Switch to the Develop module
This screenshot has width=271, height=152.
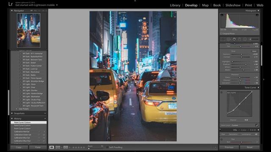pyautogui.click(x=191, y=5)
